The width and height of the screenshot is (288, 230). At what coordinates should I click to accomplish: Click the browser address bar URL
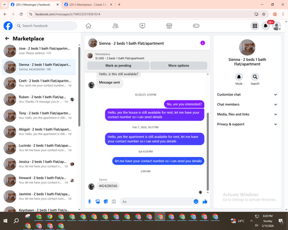click(x=67, y=14)
